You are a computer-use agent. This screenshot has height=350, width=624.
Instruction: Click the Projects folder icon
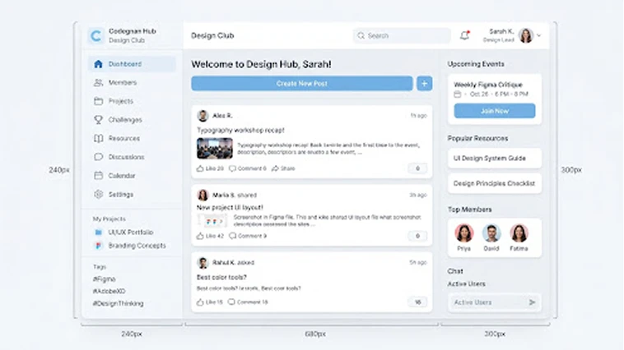pyautogui.click(x=98, y=101)
